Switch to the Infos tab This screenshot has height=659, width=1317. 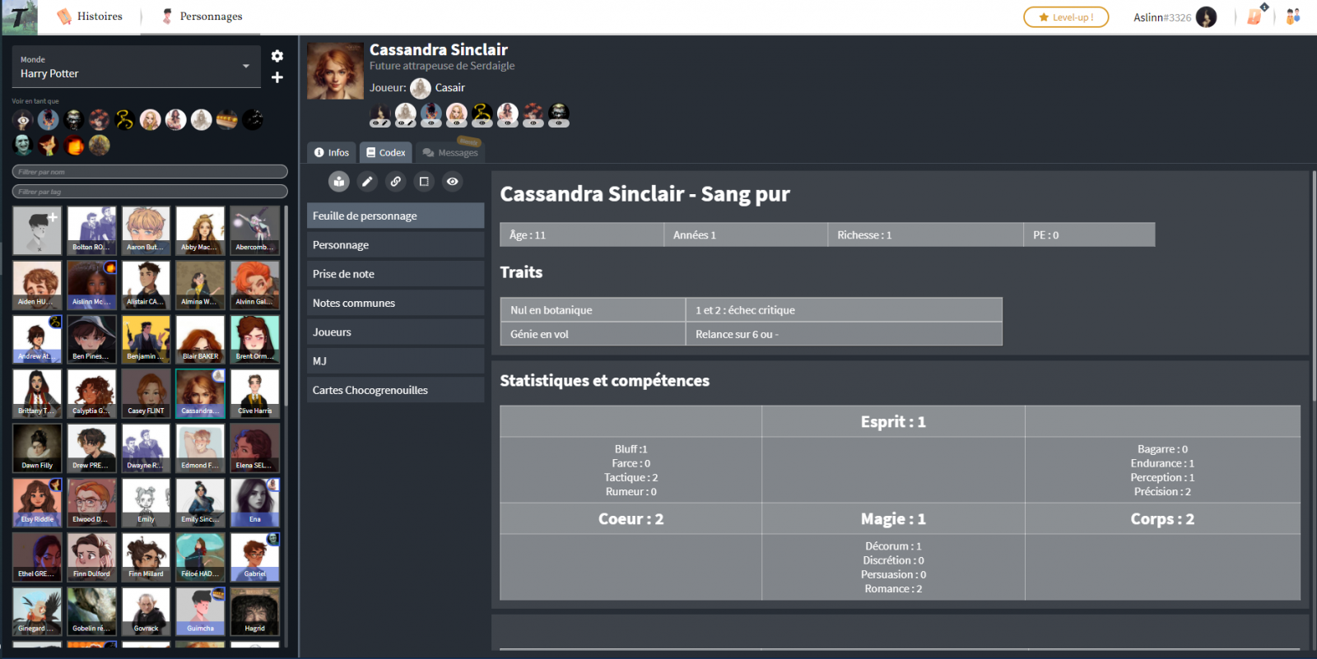pos(332,152)
